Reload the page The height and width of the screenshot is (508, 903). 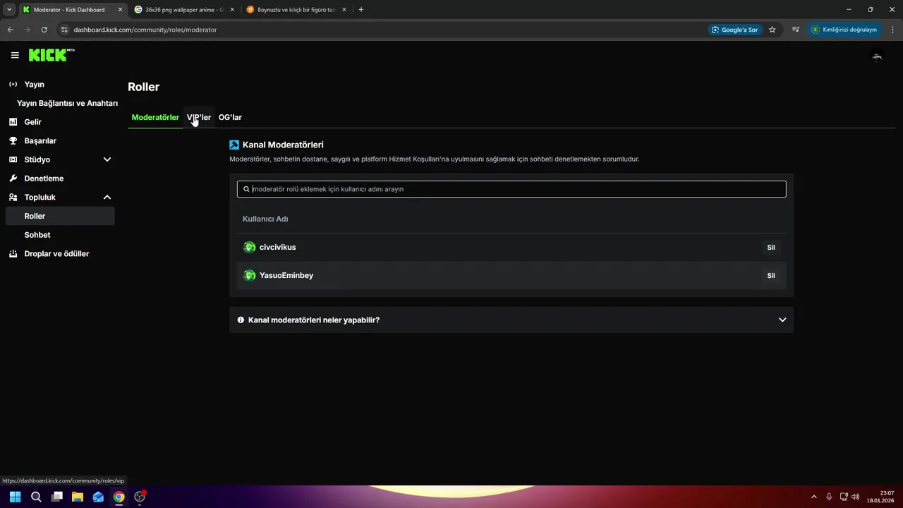pyautogui.click(x=44, y=30)
